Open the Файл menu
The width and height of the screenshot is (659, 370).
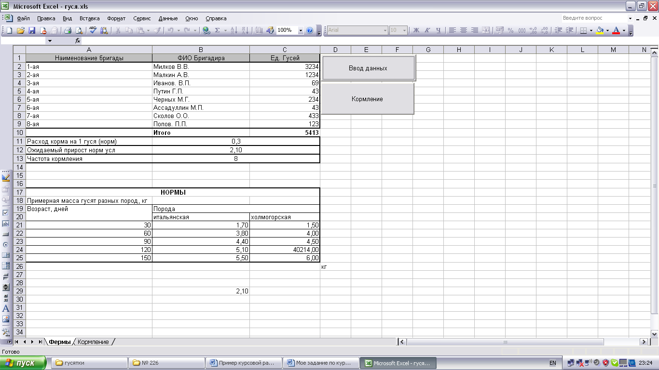click(23, 18)
